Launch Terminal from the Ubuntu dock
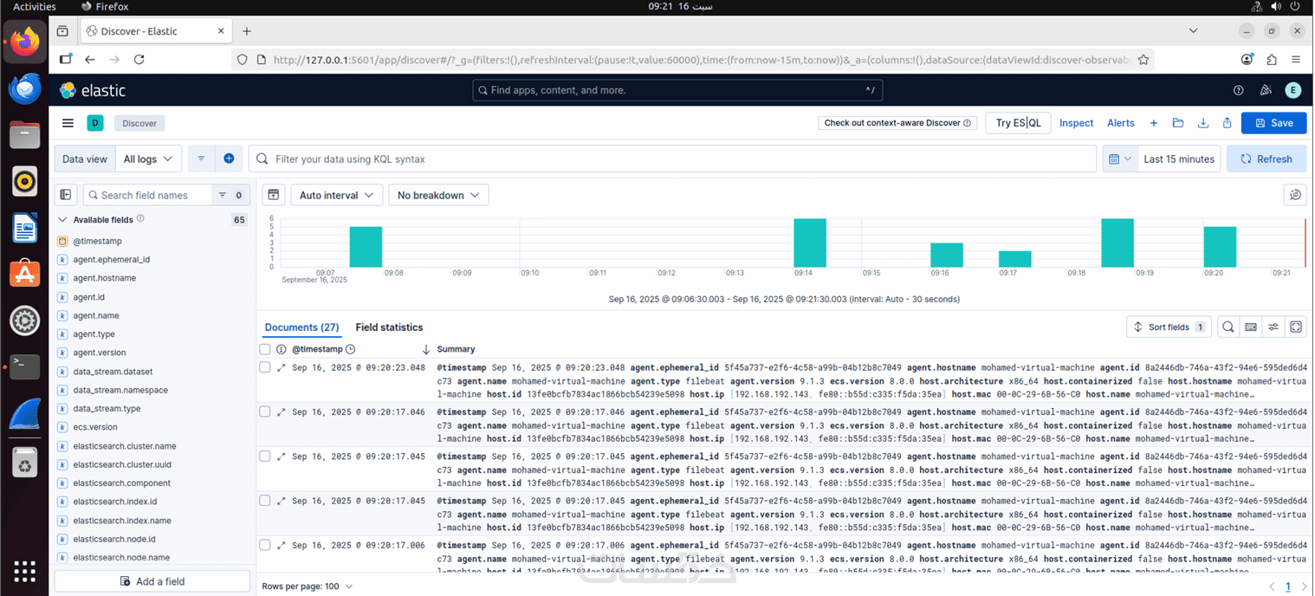 [24, 367]
